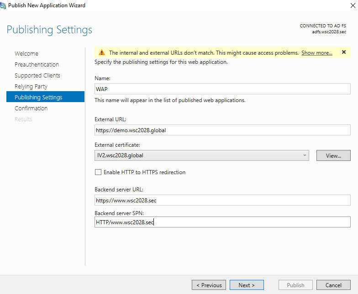Open the Relying Party step
Screen dimensions: 358x294
pos(31,87)
